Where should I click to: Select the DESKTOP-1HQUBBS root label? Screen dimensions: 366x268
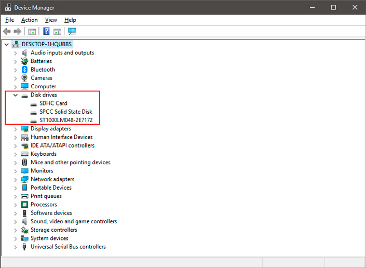tap(47, 44)
